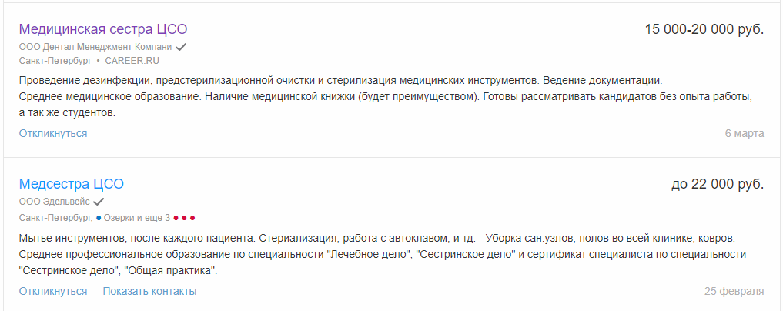Open the Медсестра ЦСО vacancy title
This screenshot has width=783, height=311.
72,184
